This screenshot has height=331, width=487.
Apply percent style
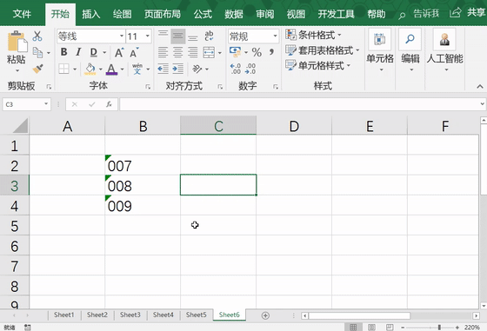click(257, 52)
